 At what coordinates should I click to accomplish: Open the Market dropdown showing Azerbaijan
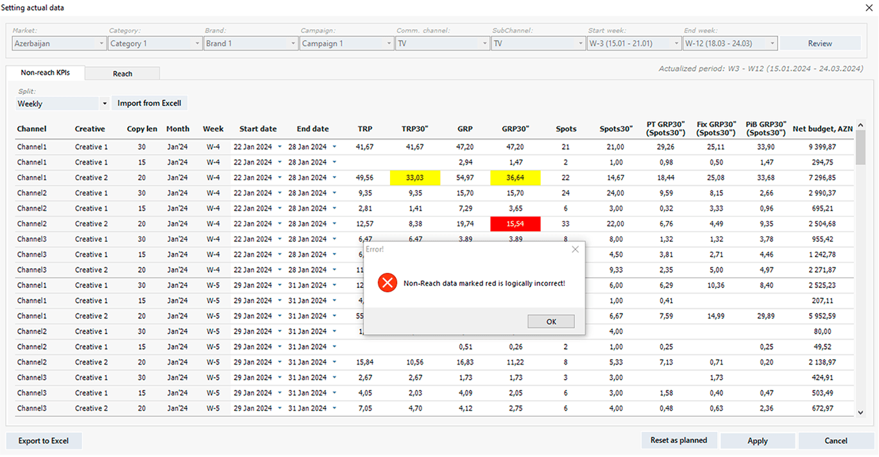point(59,44)
